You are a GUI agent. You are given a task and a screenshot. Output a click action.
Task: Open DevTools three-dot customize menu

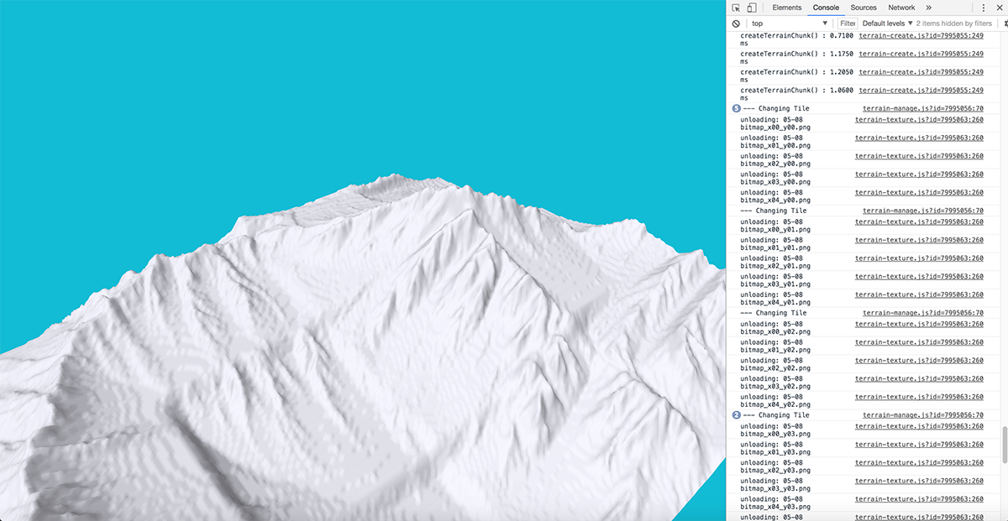point(983,8)
